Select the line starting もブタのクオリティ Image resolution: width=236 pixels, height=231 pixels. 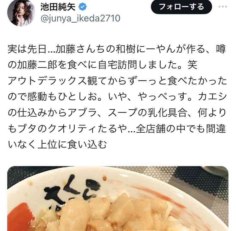(117, 129)
